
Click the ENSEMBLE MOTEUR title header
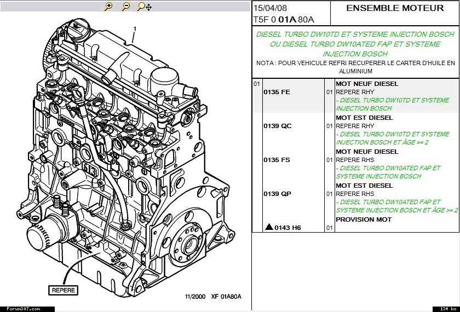click(x=395, y=8)
